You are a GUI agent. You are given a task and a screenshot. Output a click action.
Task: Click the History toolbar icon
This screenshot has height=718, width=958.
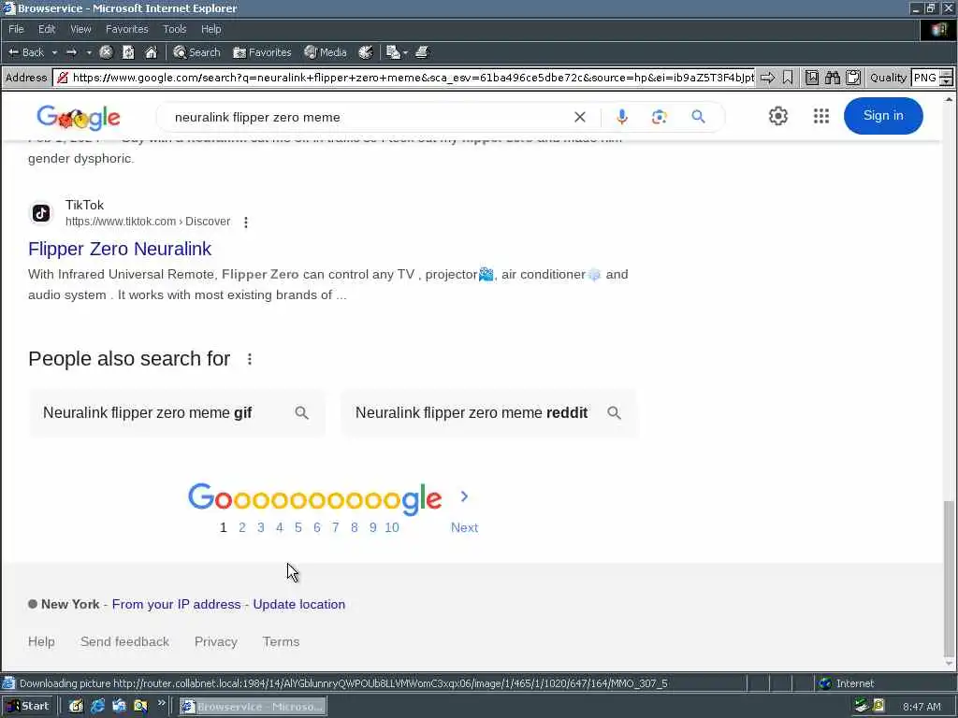coord(366,52)
